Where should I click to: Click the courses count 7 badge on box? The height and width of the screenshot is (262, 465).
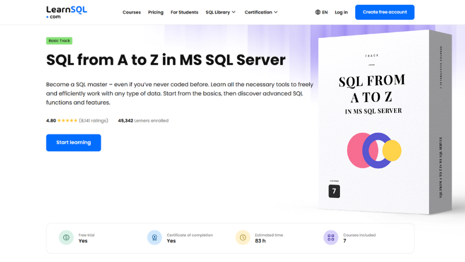point(334,192)
